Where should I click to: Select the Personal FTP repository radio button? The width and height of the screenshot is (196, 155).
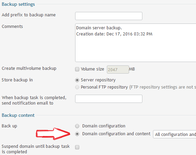[77, 87]
